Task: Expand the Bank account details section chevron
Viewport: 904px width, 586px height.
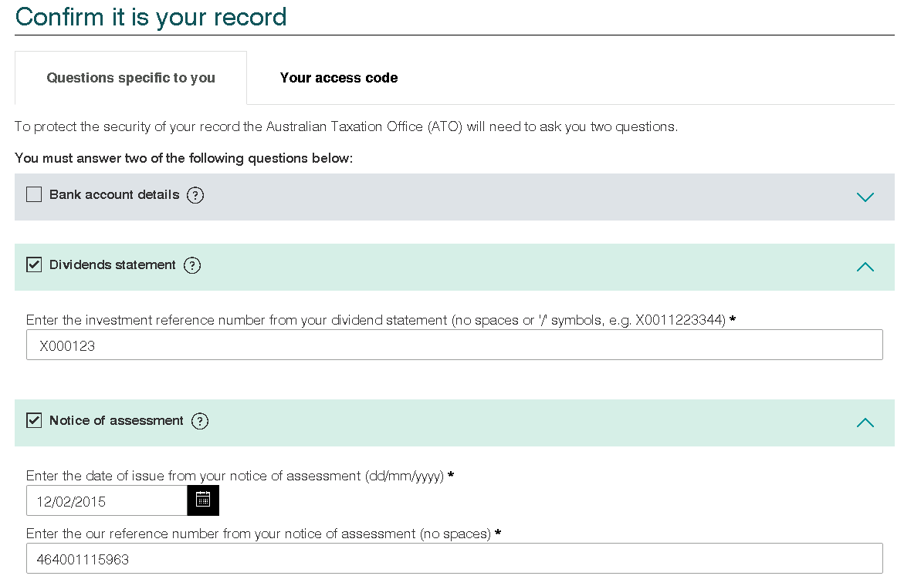Action: pos(865,197)
